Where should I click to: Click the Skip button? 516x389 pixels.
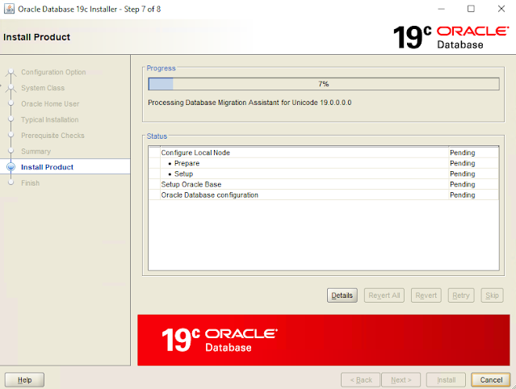pyautogui.click(x=492, y=295)
